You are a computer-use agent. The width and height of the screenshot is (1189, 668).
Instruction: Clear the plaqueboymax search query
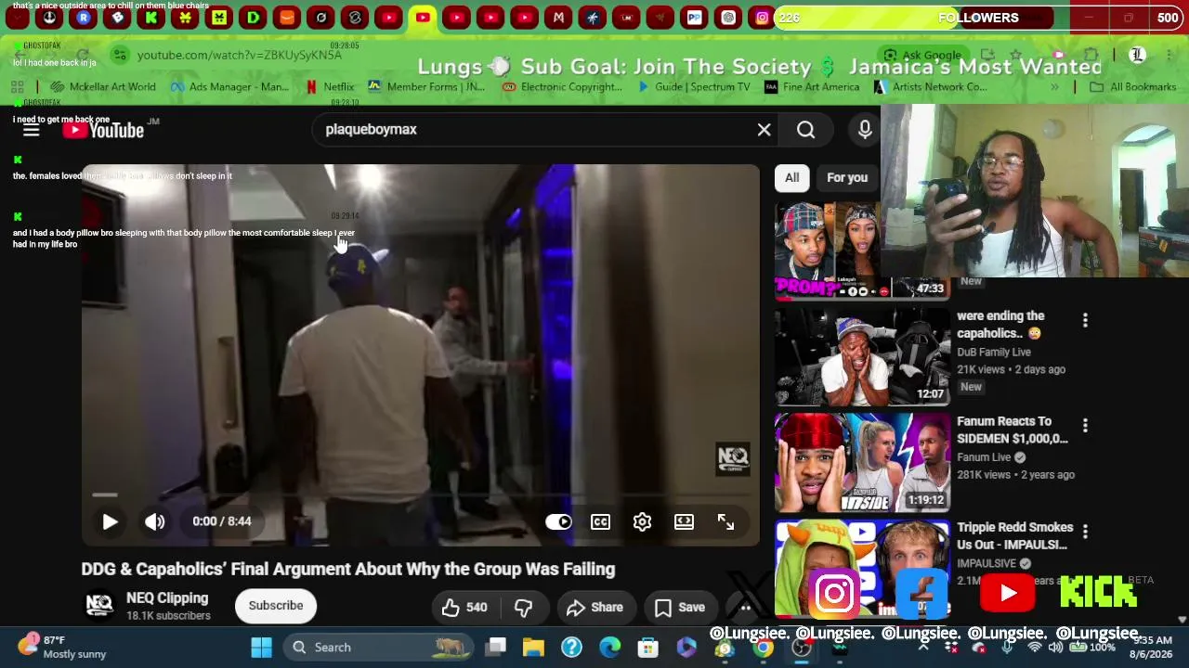tap(764, 130)
